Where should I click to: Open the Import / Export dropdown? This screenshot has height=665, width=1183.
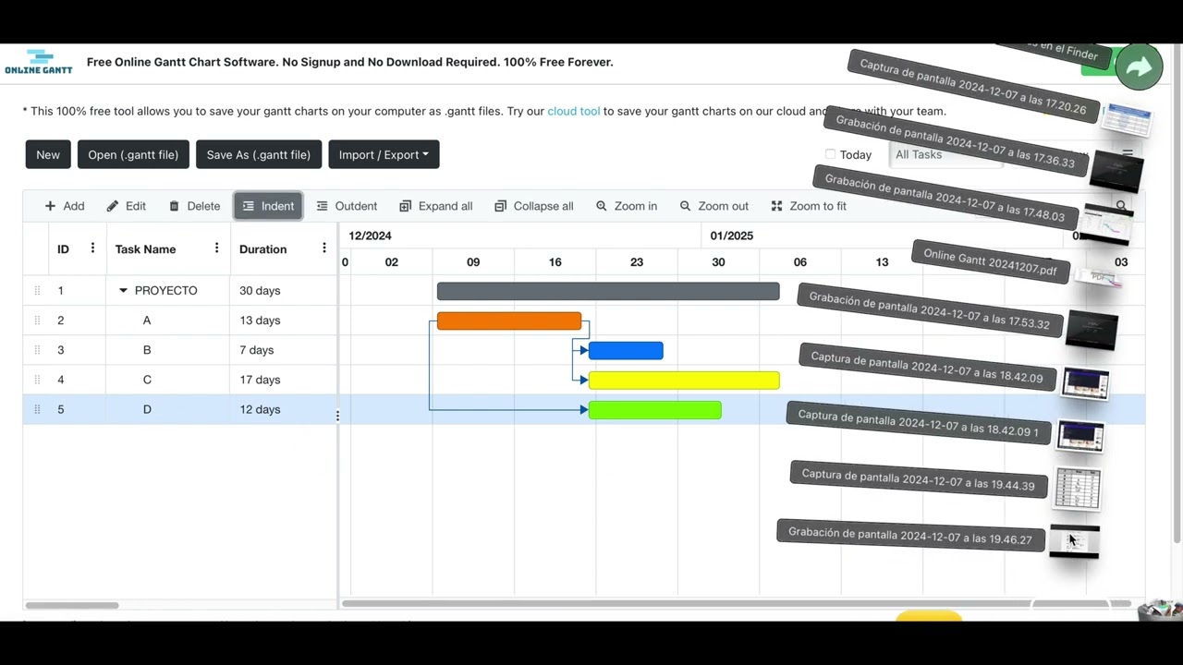click(x=384, y=154)
